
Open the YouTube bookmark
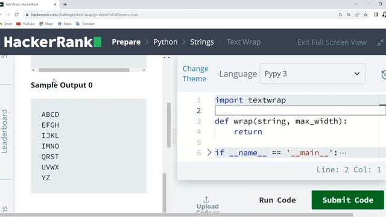click(25, 24)
